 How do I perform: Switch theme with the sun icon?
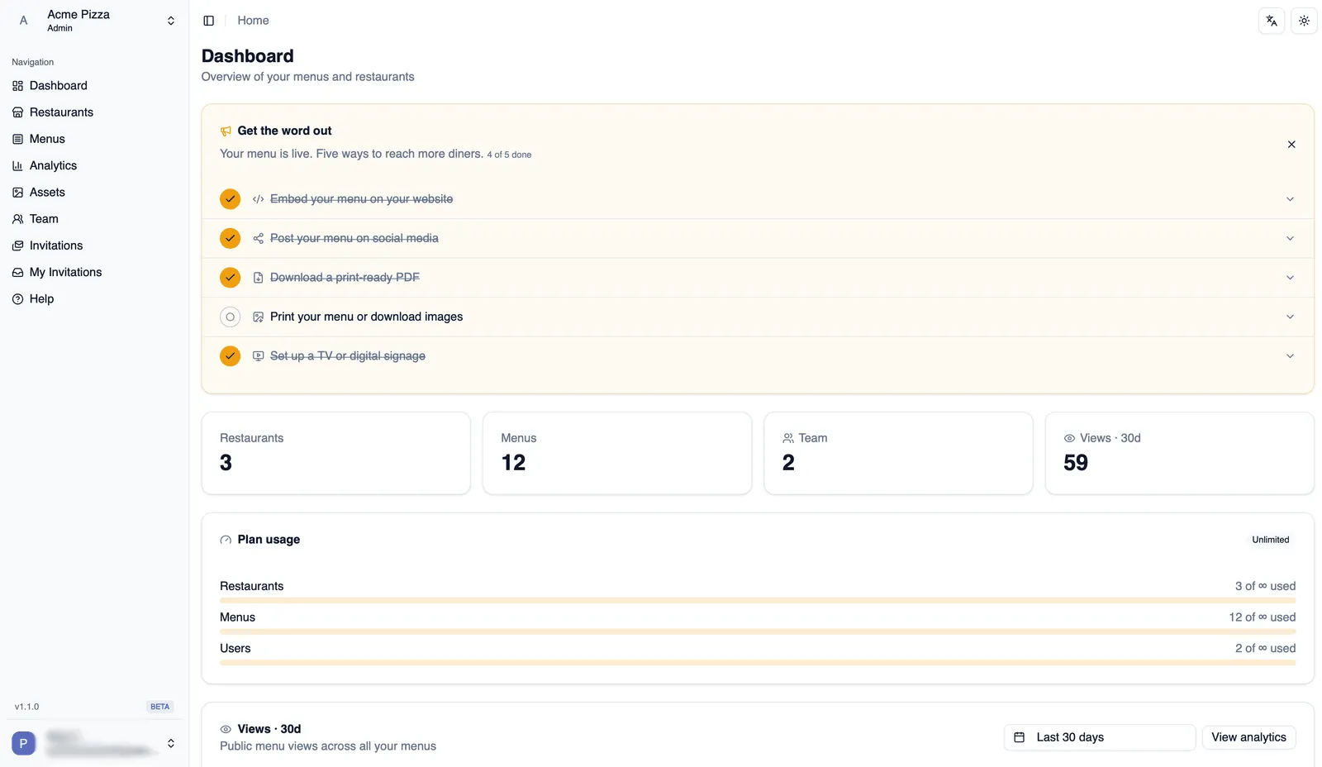(1304, 21)
